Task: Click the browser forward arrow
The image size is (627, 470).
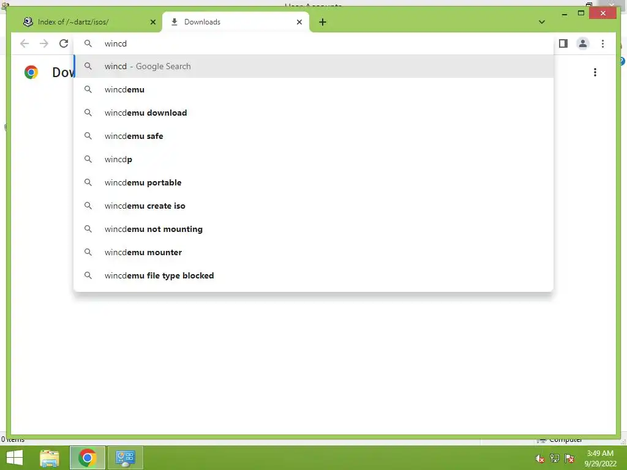Action: point(44,43)
